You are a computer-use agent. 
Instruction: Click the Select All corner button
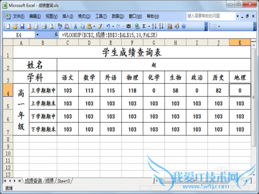point(8,42)
